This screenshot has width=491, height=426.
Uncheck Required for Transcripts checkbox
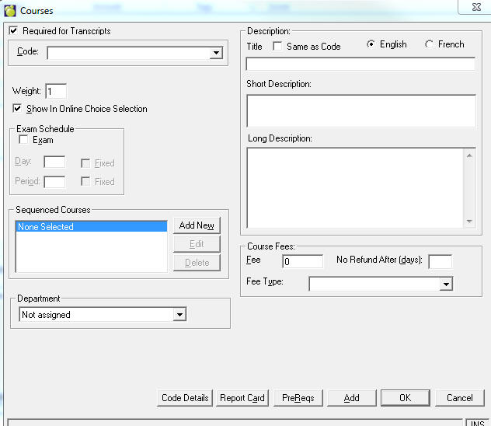14,31
